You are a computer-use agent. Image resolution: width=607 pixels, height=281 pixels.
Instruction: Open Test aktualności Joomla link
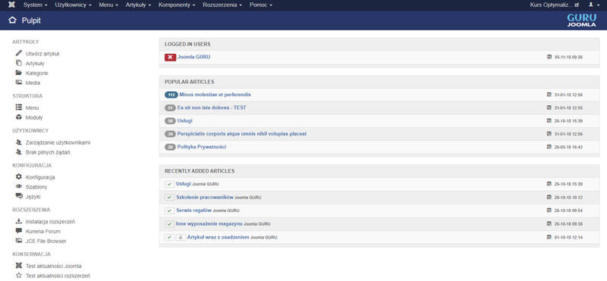[x=53, y=266]
